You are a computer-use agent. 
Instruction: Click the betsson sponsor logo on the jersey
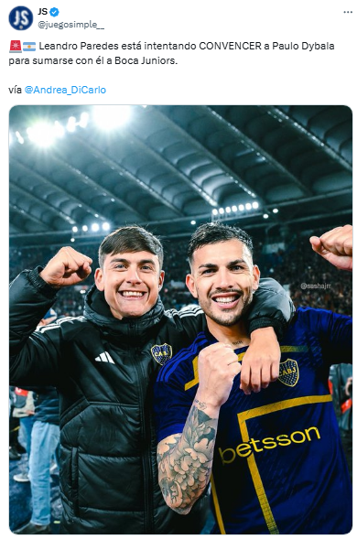pos(269,445)
